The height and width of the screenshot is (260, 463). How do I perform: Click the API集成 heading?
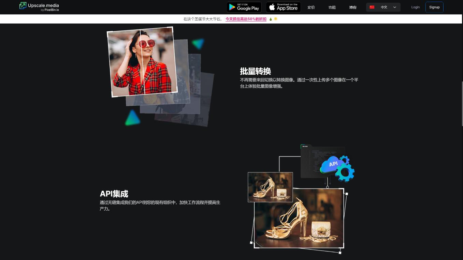tap(114, 194)
